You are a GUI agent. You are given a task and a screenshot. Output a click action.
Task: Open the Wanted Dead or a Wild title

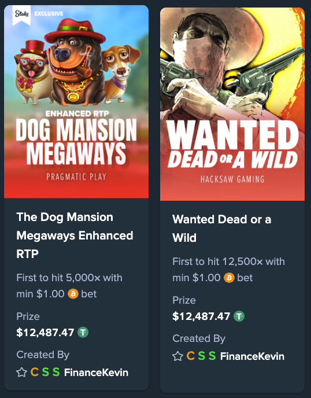[x=222, y=229]
